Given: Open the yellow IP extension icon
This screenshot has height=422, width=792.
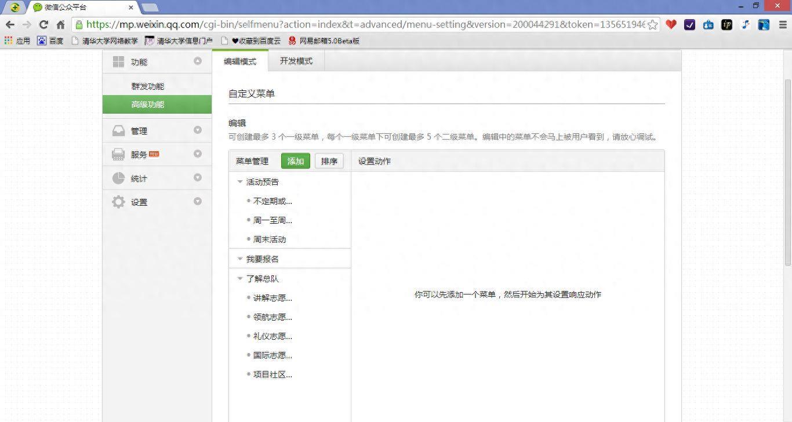Looking at the screenshot, I should pos(726,24).
